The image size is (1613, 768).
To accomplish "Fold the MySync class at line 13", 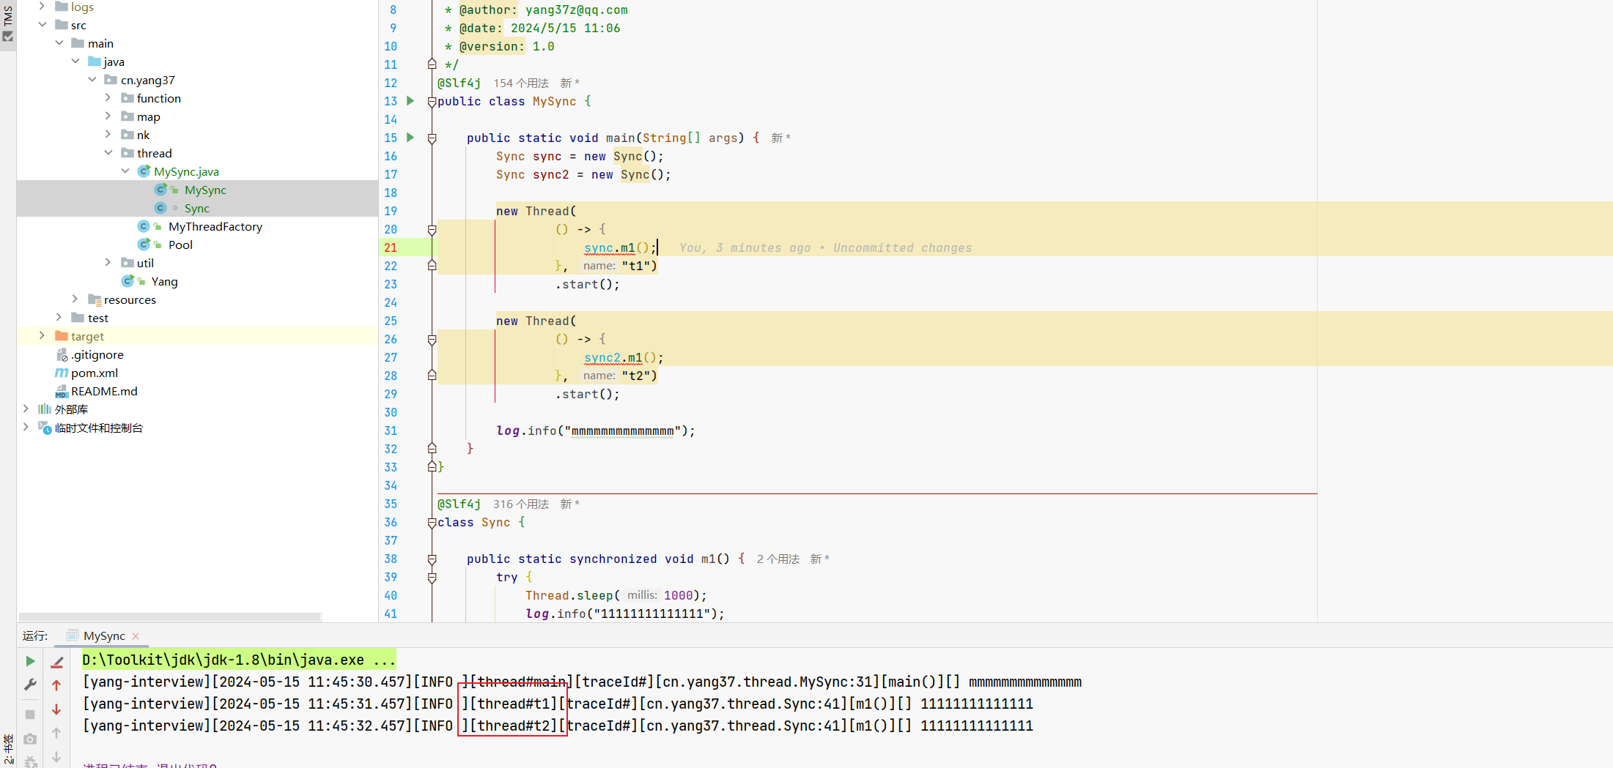I will point(432,102).
